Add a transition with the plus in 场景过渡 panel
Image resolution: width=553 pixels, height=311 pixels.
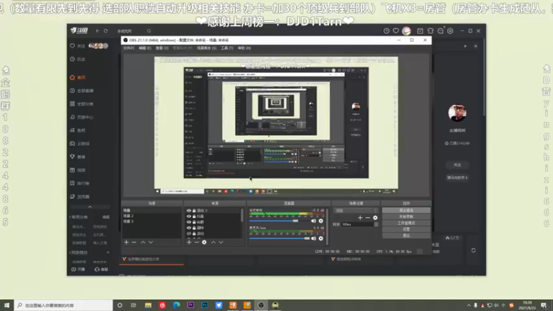pyautogui.click(x=360, y=218)
